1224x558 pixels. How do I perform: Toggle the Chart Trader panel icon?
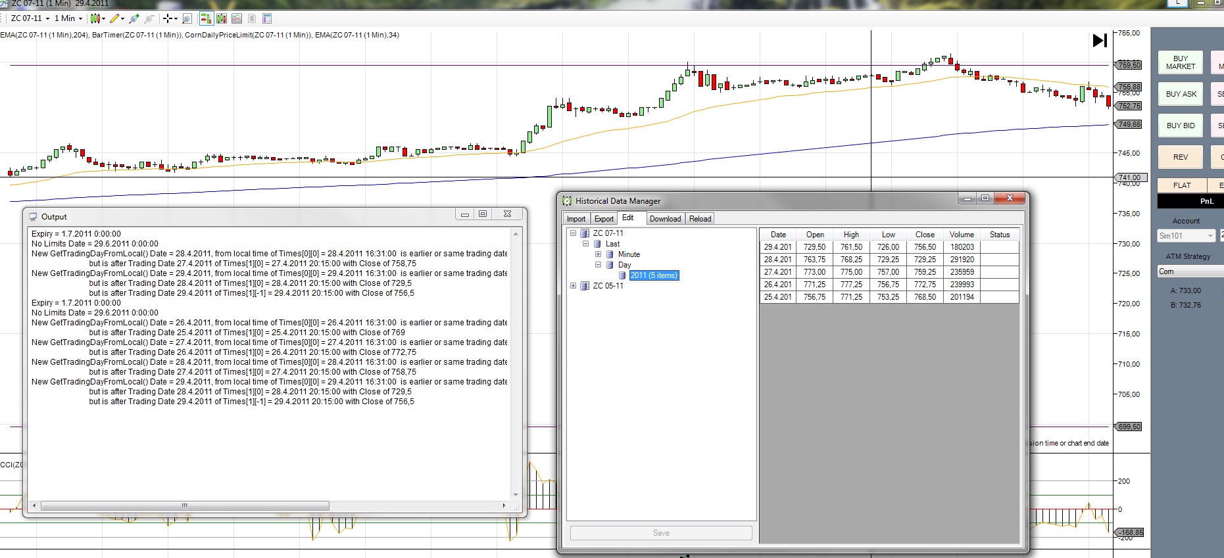(206, 18)
